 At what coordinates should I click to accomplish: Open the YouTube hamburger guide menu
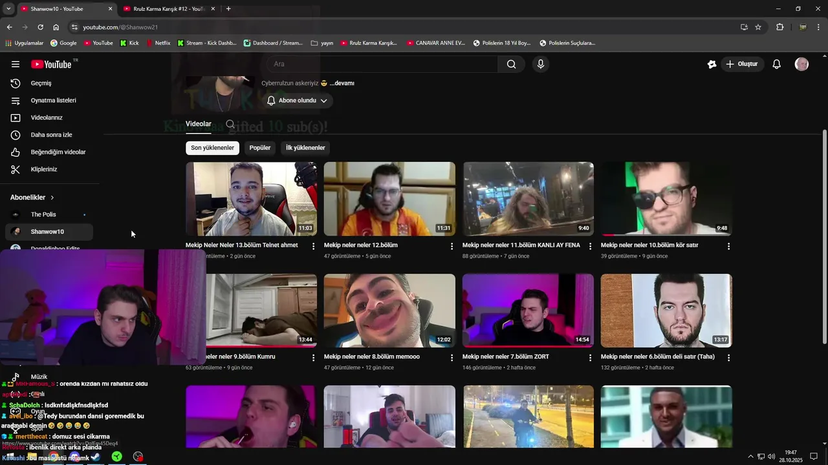click(x=16, y=64)
